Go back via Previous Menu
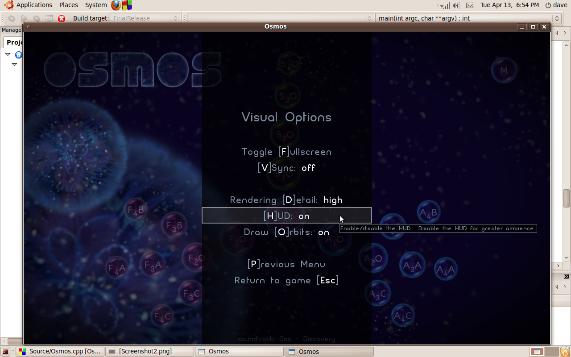The height and width of the screenshot is (357, 571). [x=286, y=264]
